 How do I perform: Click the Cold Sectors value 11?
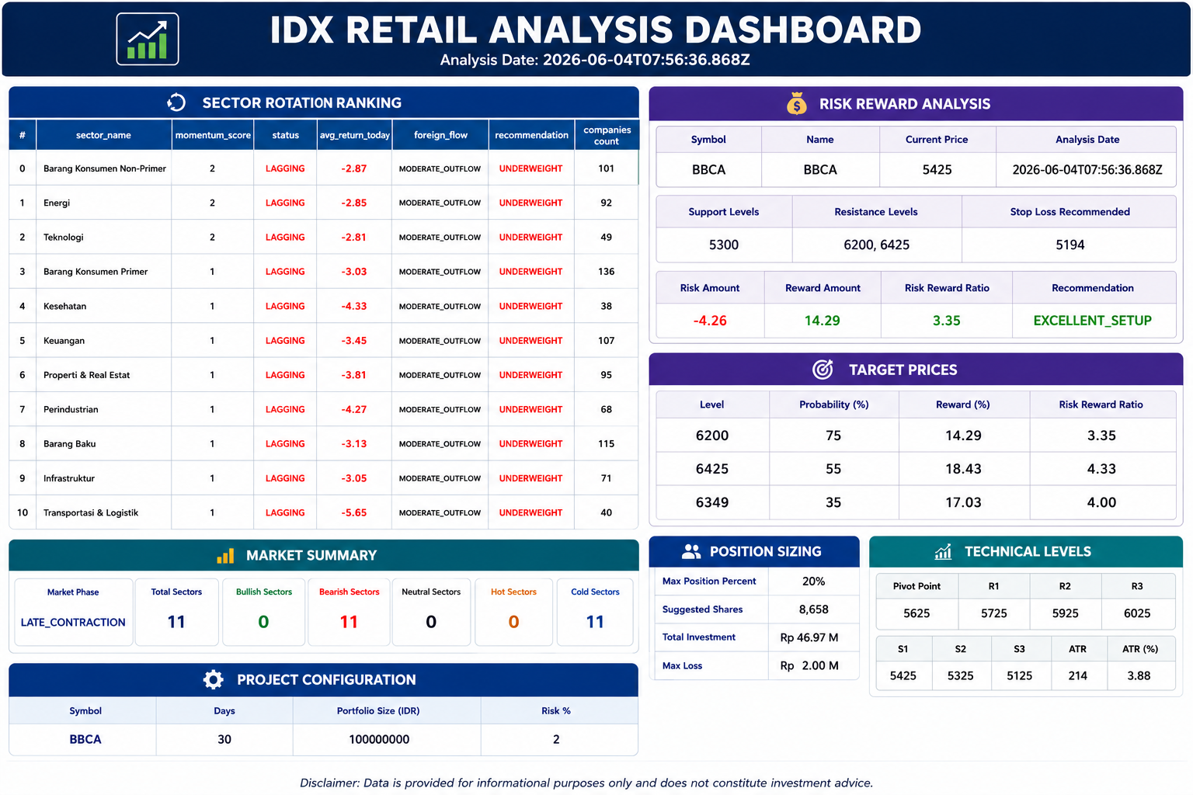[595, 622]
